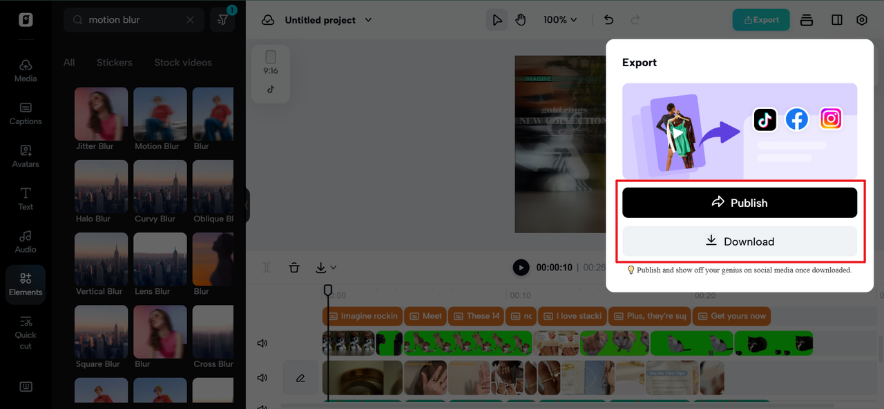Viewport: 884px width, 409px height.
Task: Mute the top video track
Action: 262,343
